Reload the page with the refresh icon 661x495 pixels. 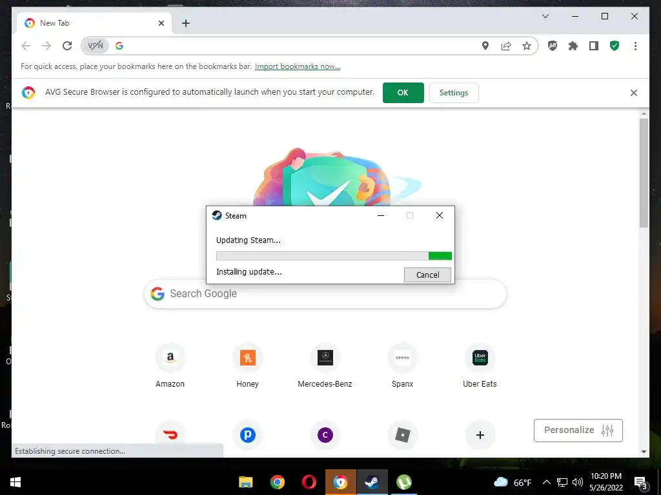67,46
